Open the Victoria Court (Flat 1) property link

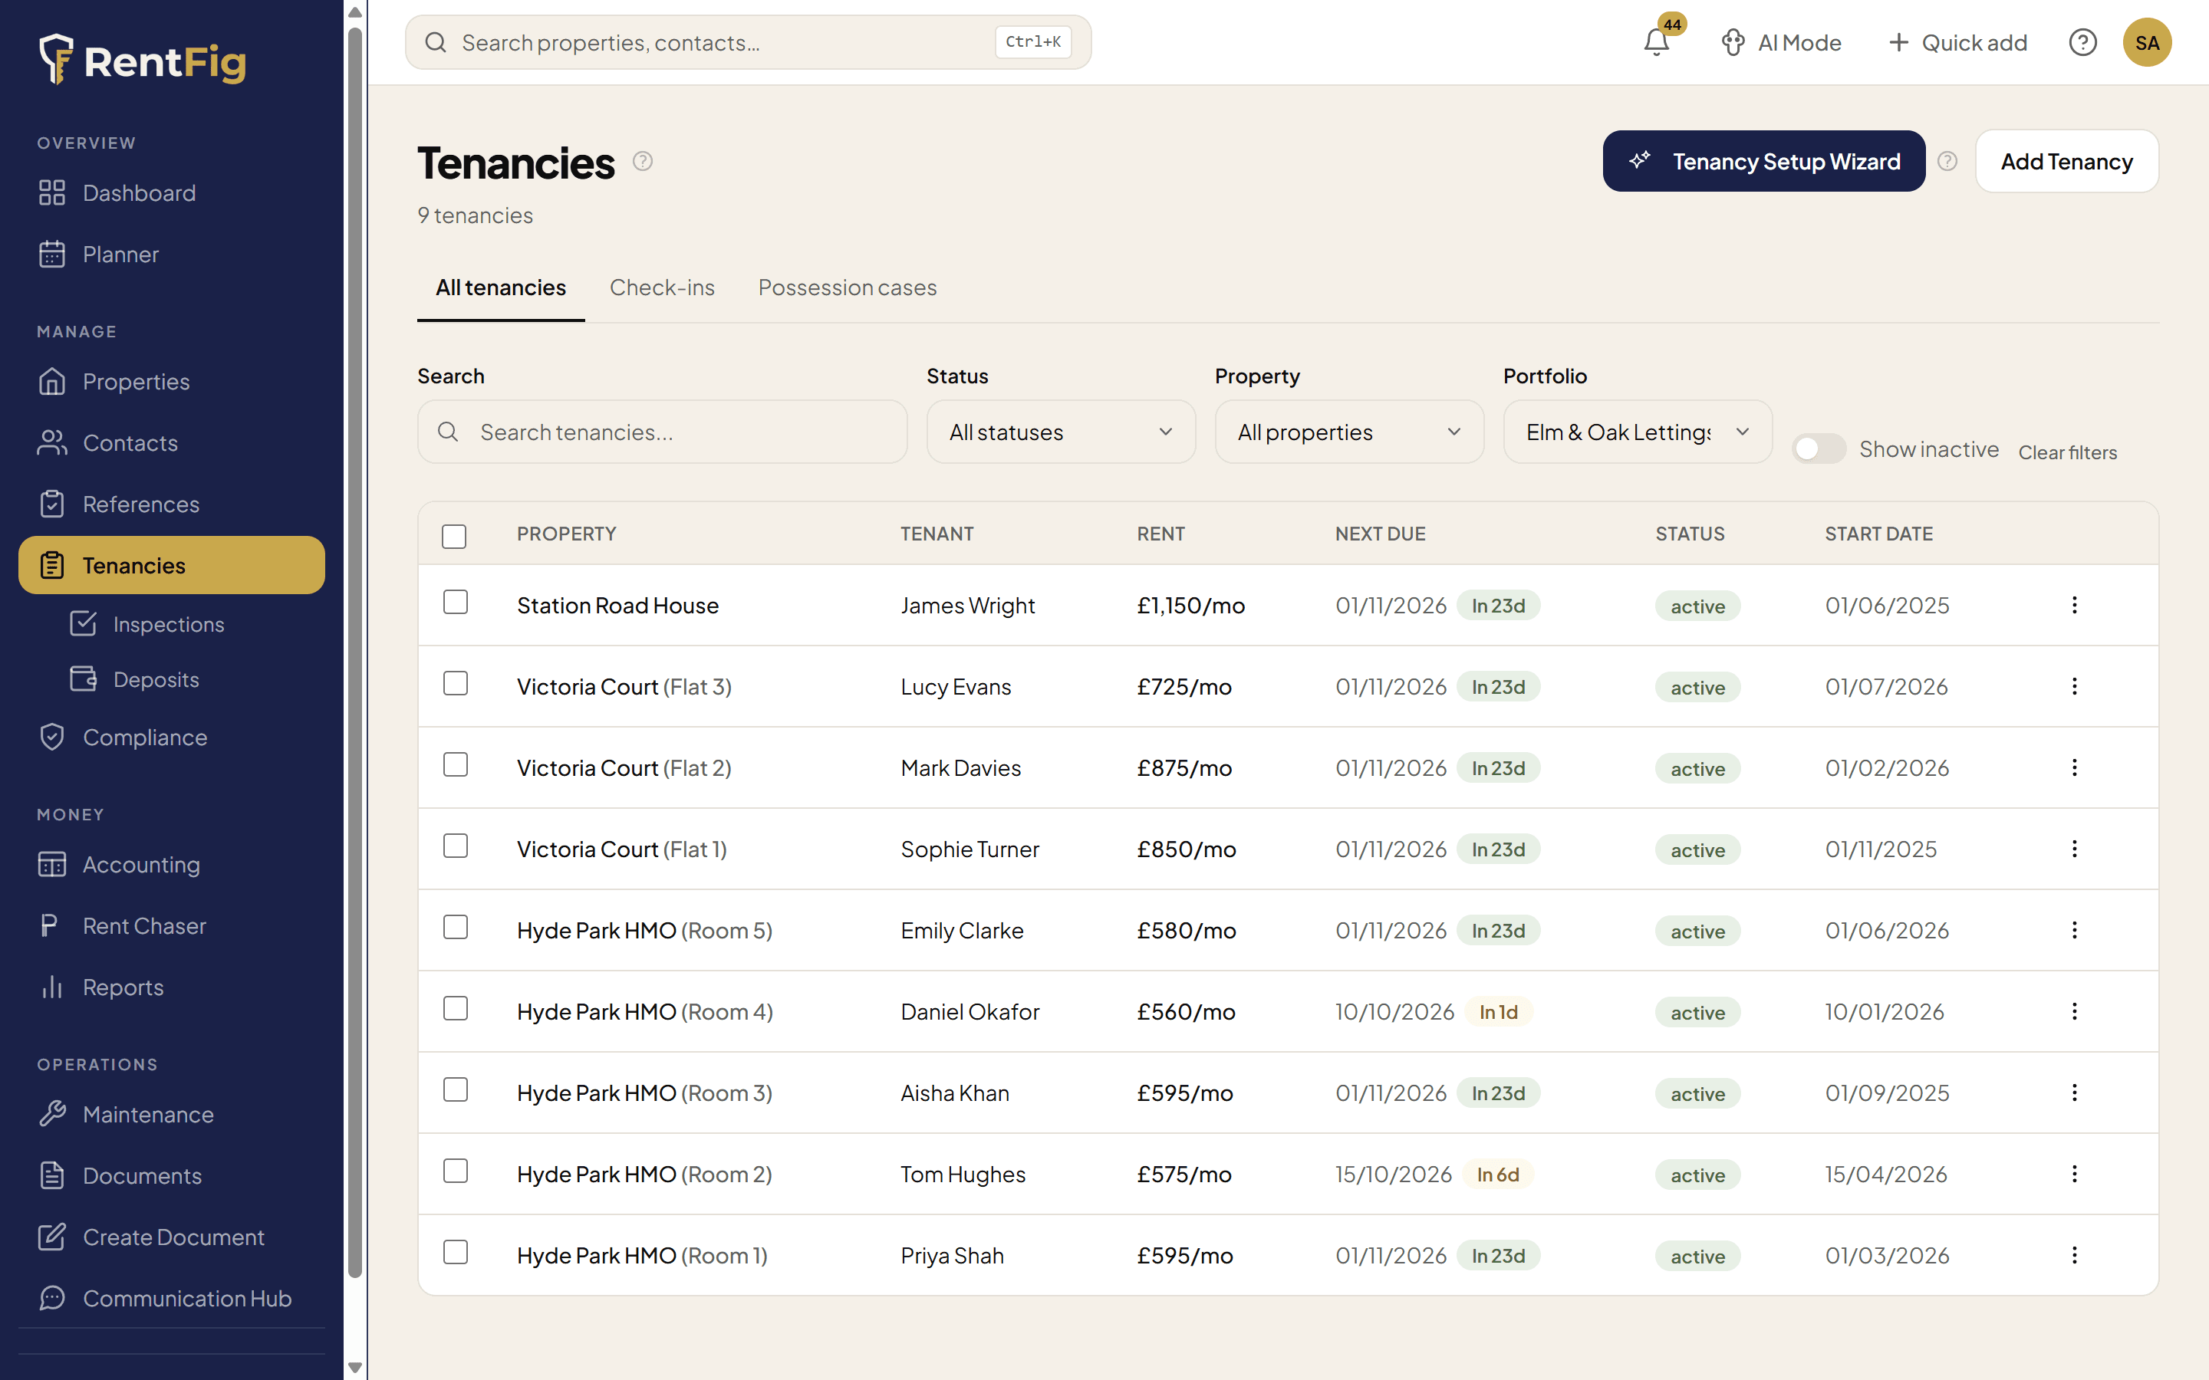(x=621, y=849)
